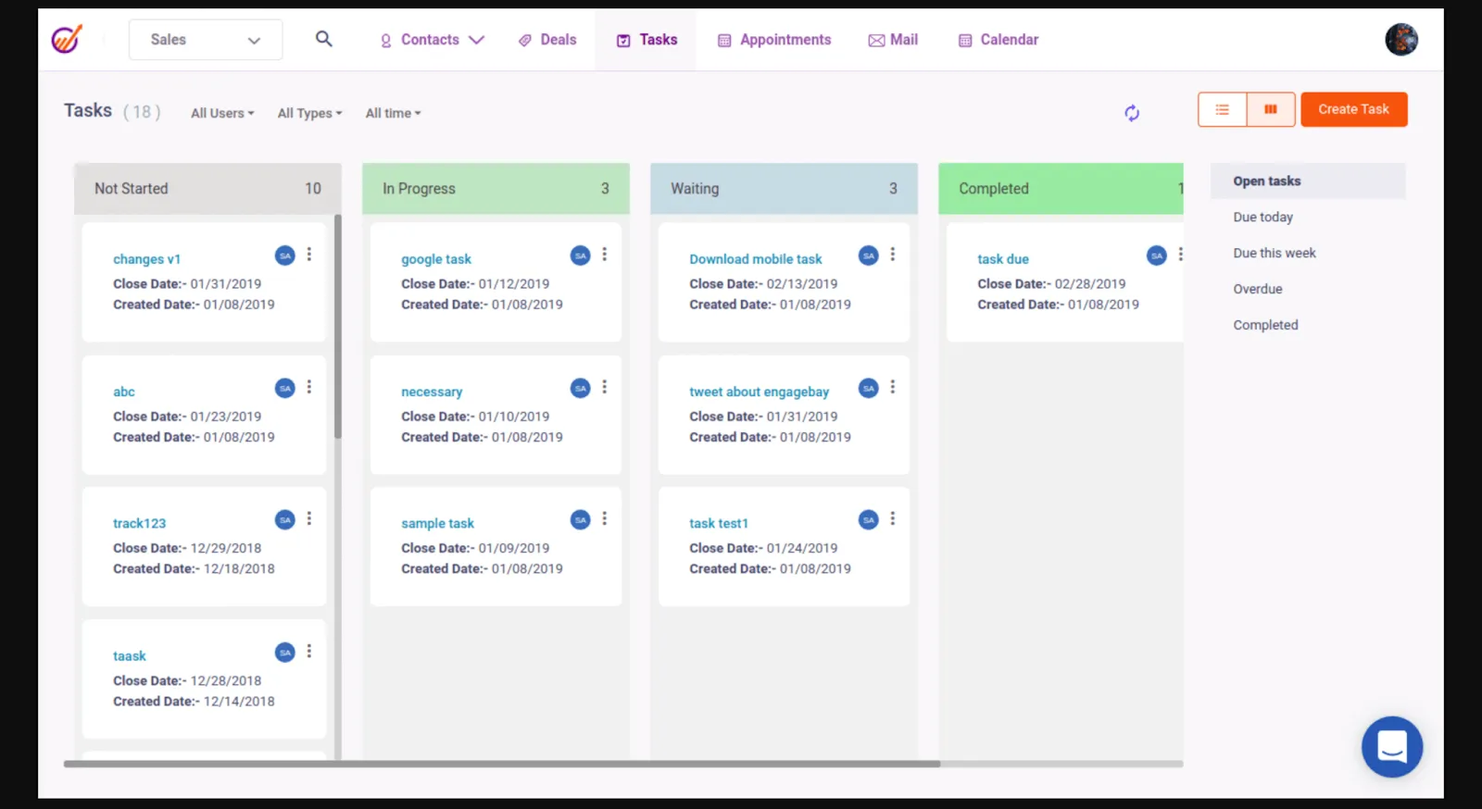Click the SA owner badge on necessary
The image size is (1482, 809).
click(581, 388)
